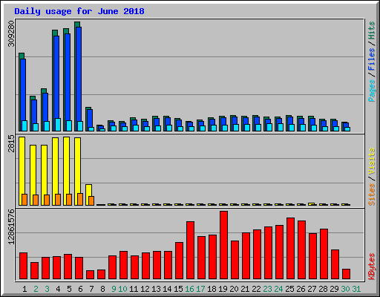Image resolution: width=380 pixels, height=297 pixels.
Task: Click the red KBytes bar for day 7
Action: pyautogui.click(x=90, y=275)
